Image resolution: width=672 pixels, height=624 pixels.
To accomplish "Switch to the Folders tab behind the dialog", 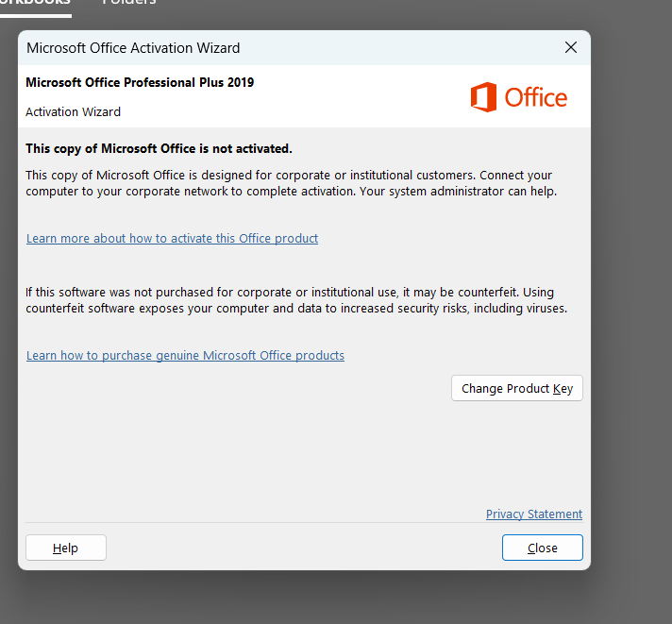I will tap(129, 3).
